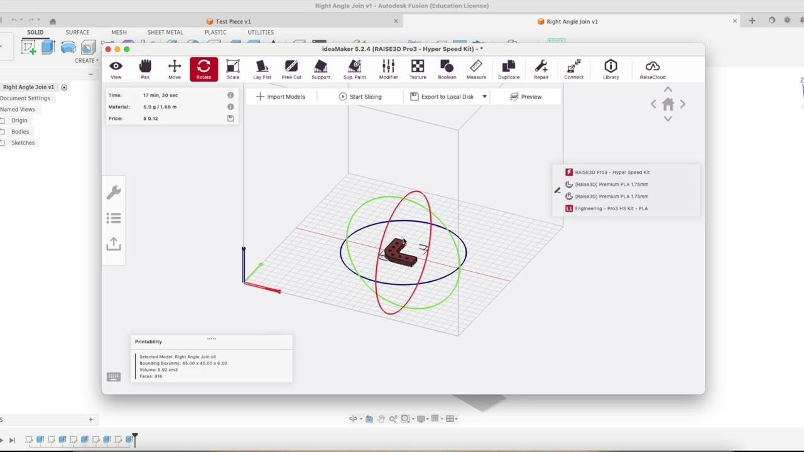Click the upload/export icon on left sidebar

click(114, 244)
